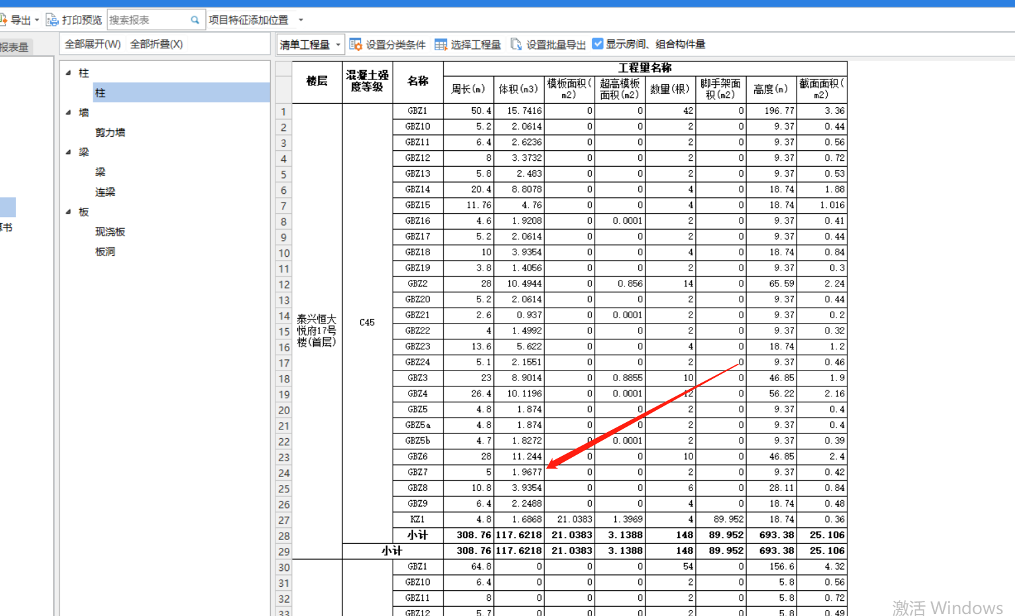Click the 设置批量导出 icon
1015x616 pixels.
[x=516, y=44]
